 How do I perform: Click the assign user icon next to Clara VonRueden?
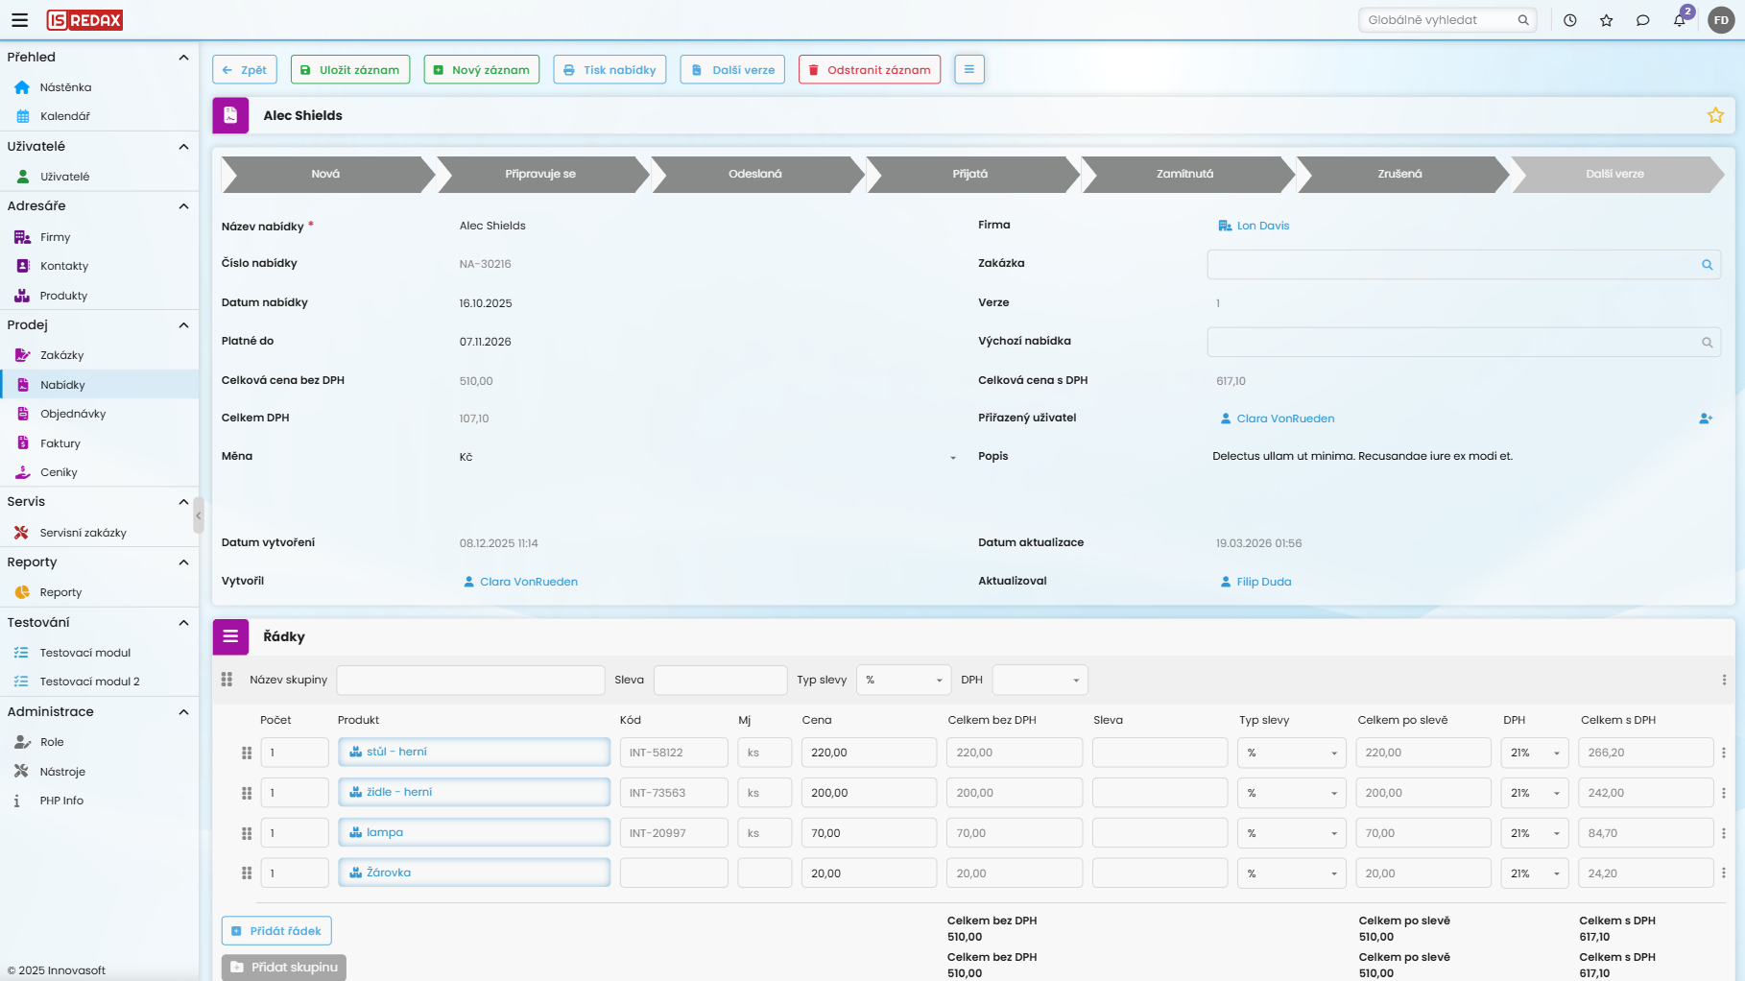point(1706,419)
